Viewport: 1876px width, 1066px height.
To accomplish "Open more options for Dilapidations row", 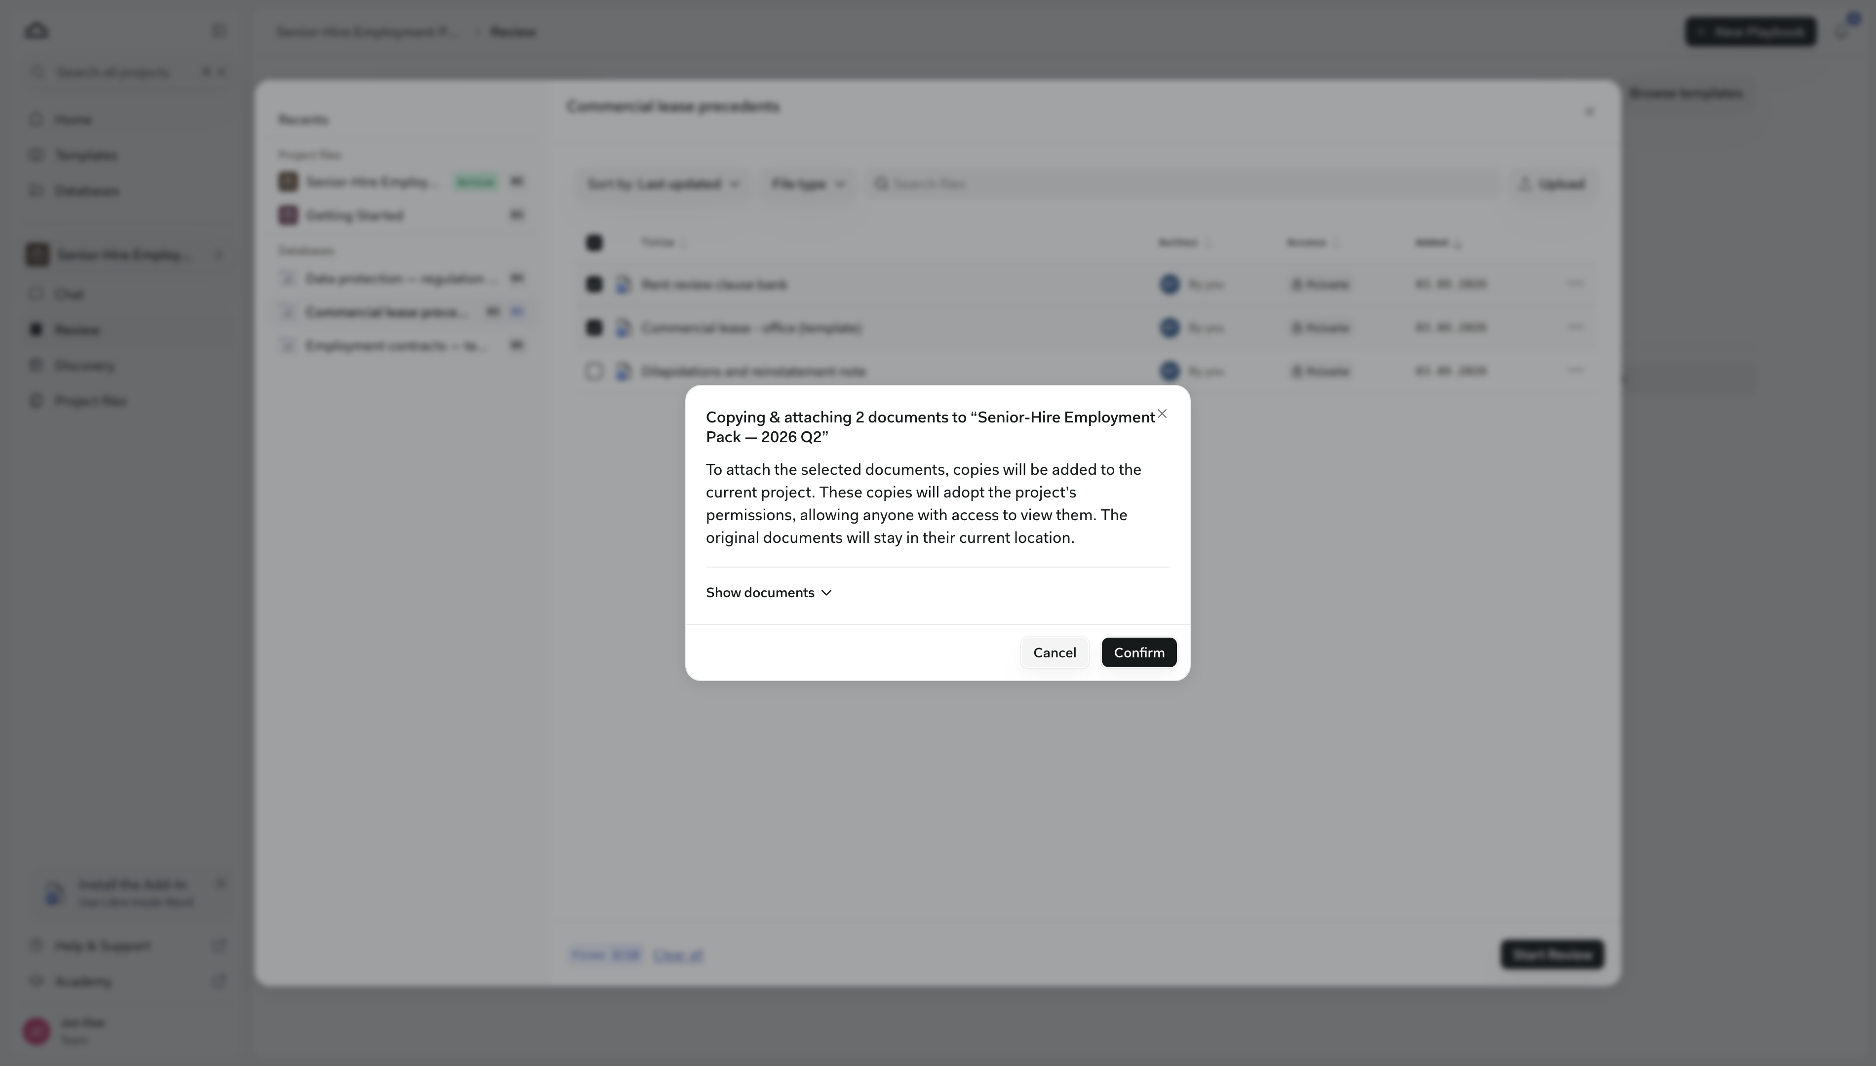I will click(1575, 371).
